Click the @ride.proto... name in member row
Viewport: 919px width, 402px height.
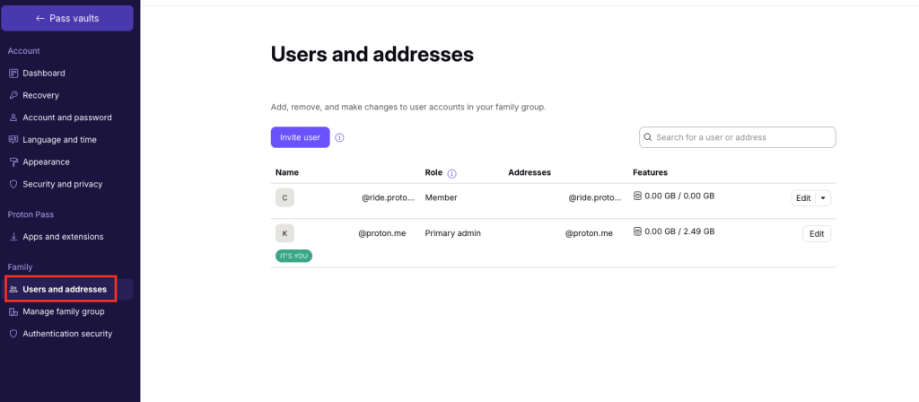[388, 198]
